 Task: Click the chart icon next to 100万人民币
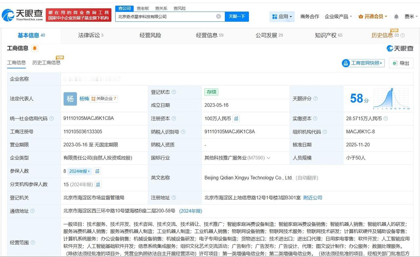236,118
